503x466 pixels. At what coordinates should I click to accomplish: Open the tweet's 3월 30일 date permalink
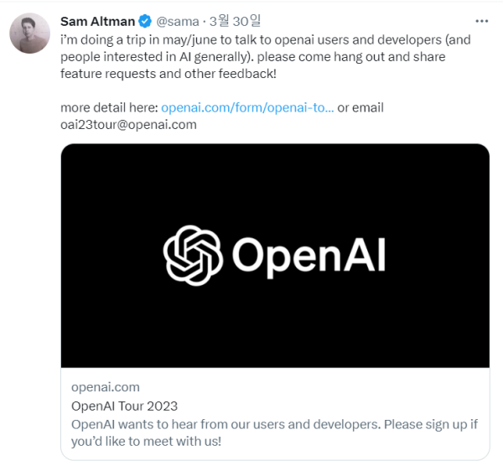coord(235,21)
